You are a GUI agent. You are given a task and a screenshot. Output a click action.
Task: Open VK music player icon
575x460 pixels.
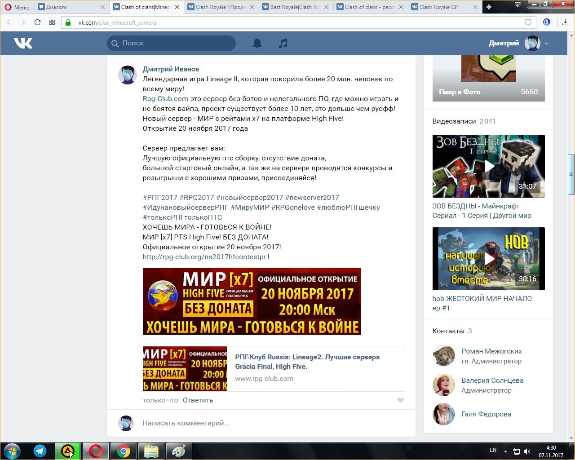click(x=283, y=43)
